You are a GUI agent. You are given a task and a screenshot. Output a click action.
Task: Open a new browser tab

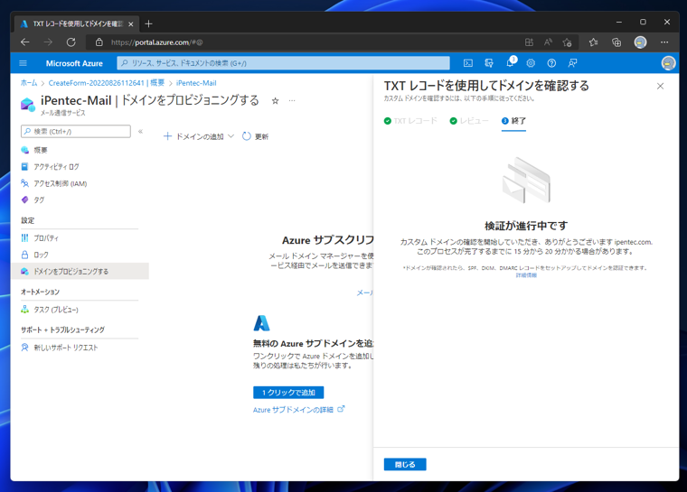click(x=148, y=23)
